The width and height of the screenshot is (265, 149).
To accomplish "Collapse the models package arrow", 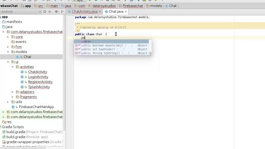I will tap(8, 52).
